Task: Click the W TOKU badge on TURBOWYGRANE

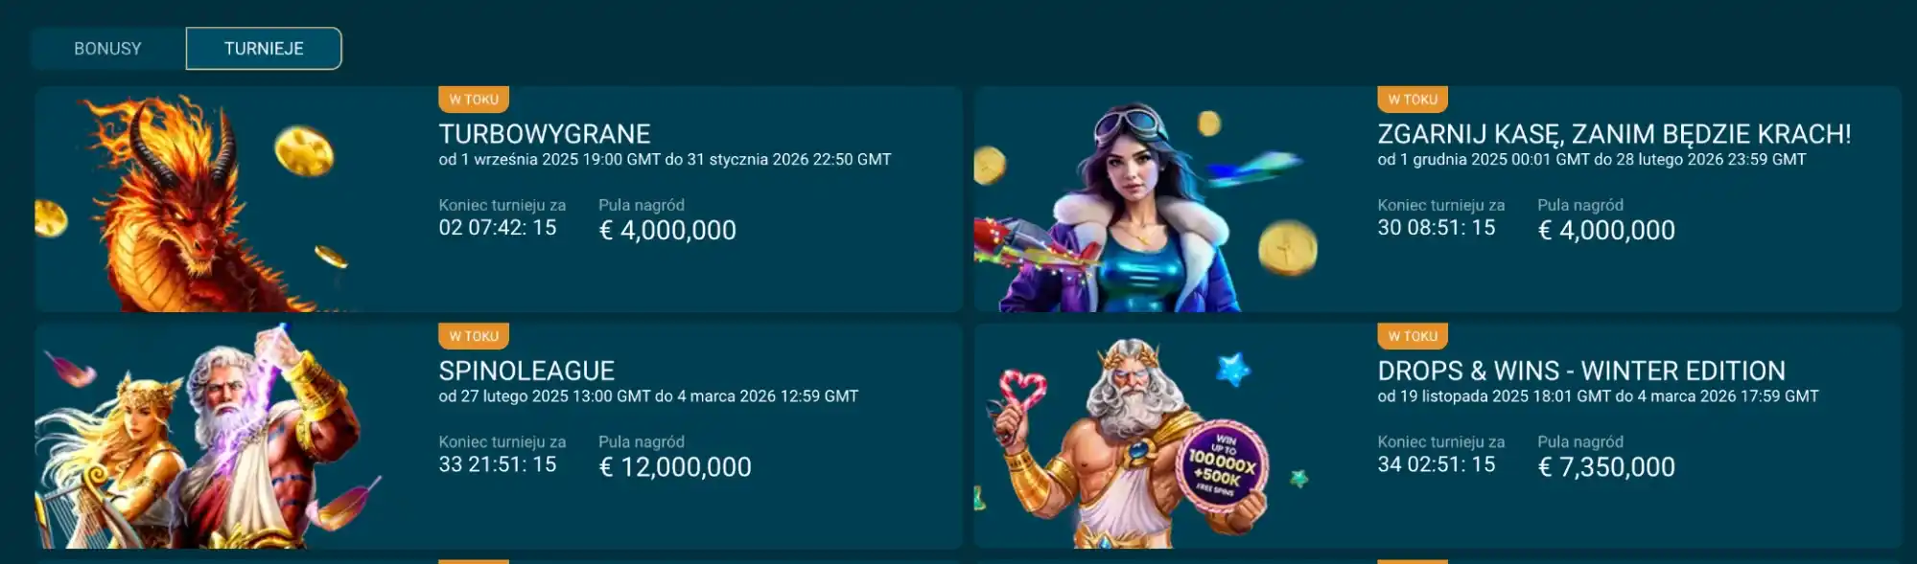Action: (474, 100)
